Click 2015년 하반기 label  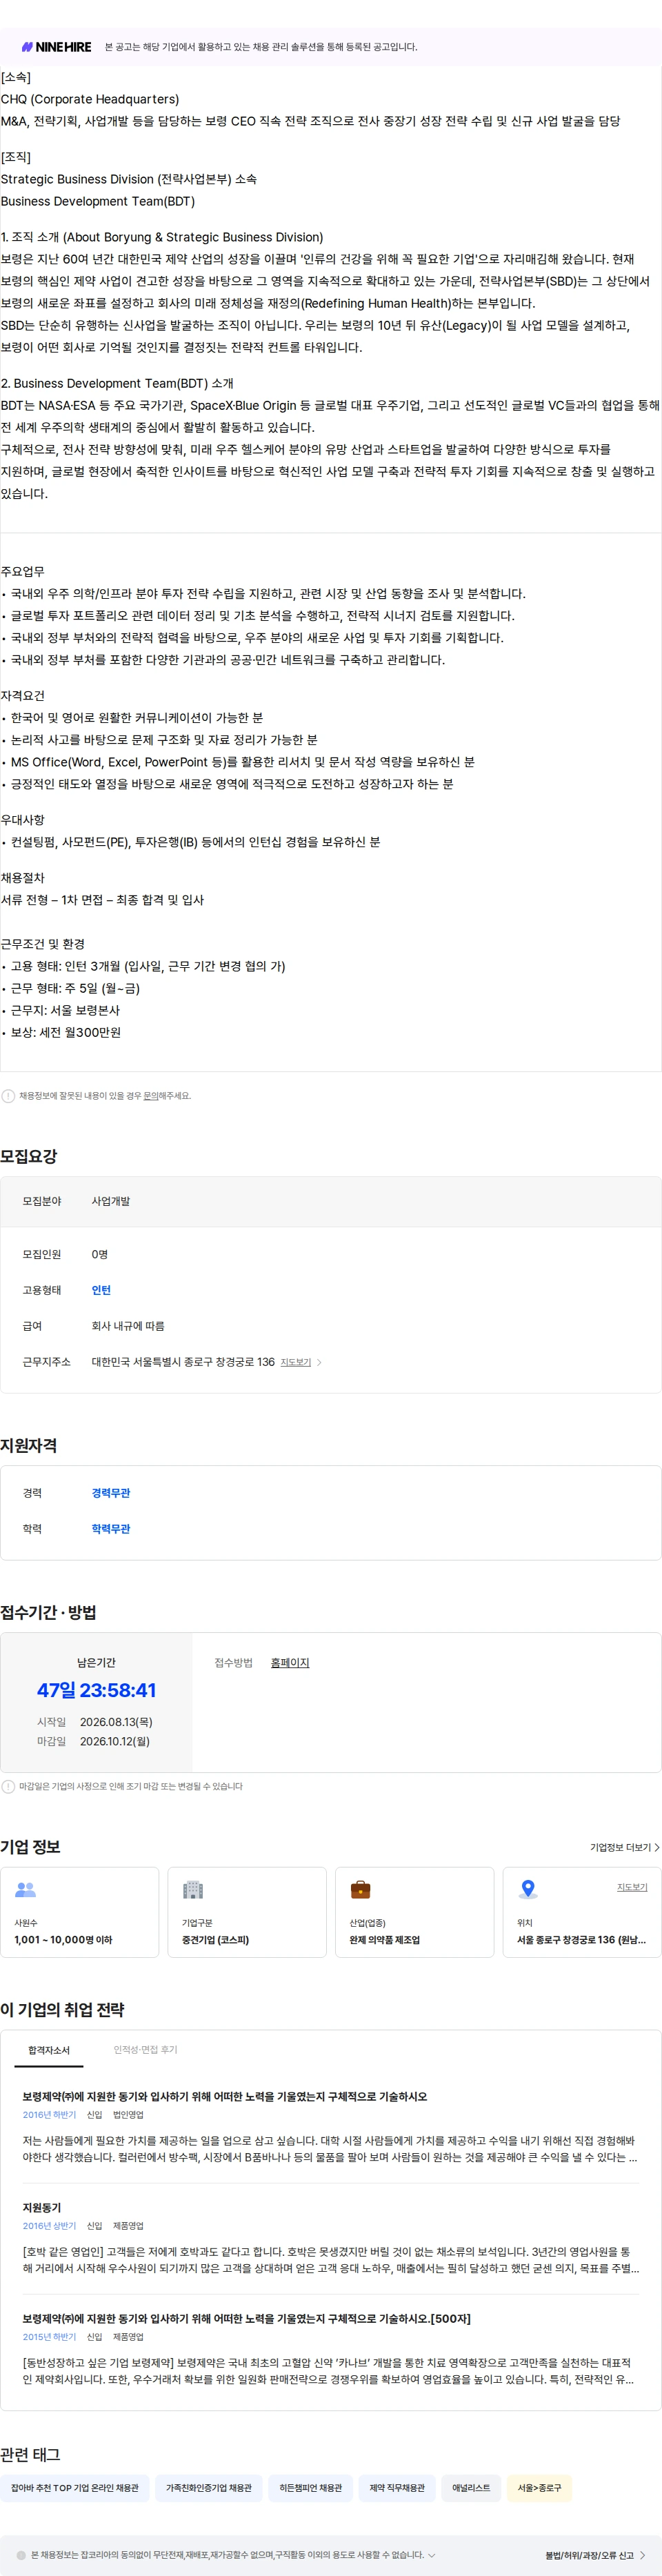[49, 2337]
